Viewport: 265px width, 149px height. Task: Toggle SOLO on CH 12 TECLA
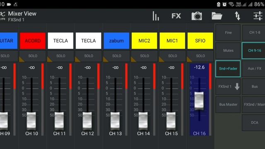point(88,56)
